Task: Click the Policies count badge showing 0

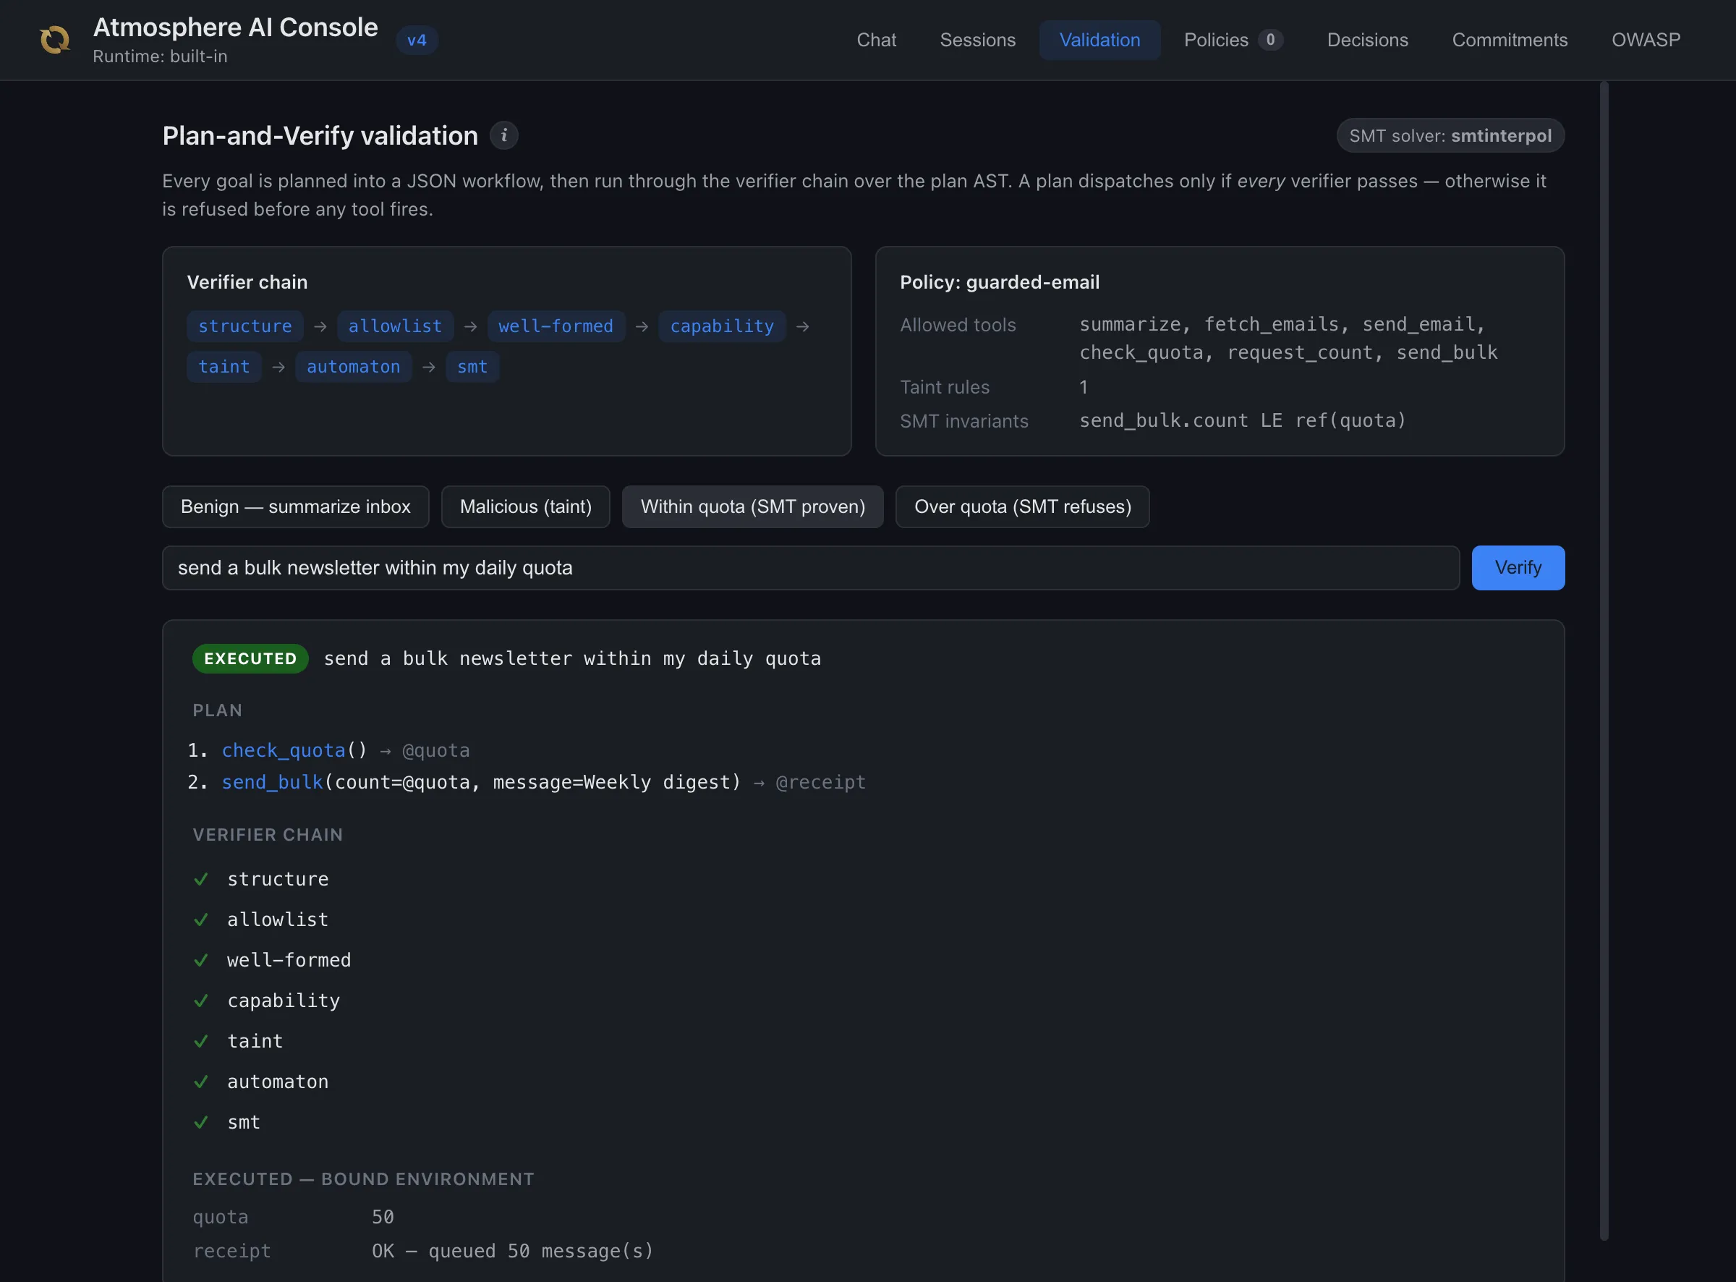Action: [x=1271, y=40]
